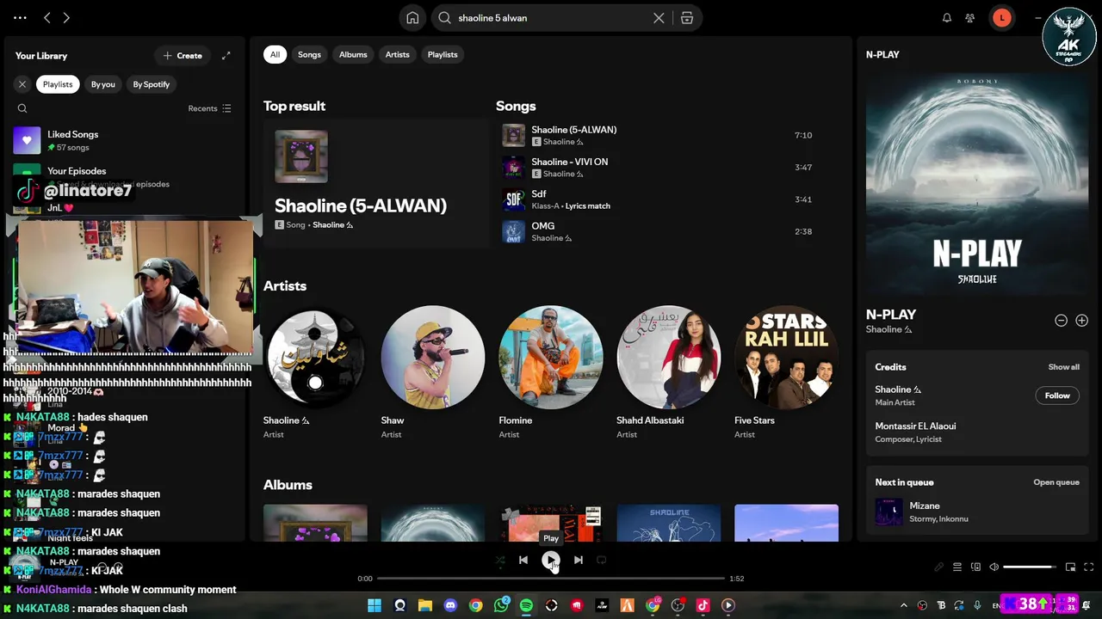Image resolution: width=1102 pixels, height=619 pixels.
Task: Search within Your Library
Action: tap(22, 108)
